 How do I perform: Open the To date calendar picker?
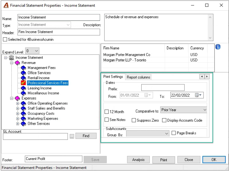[198, 95]
